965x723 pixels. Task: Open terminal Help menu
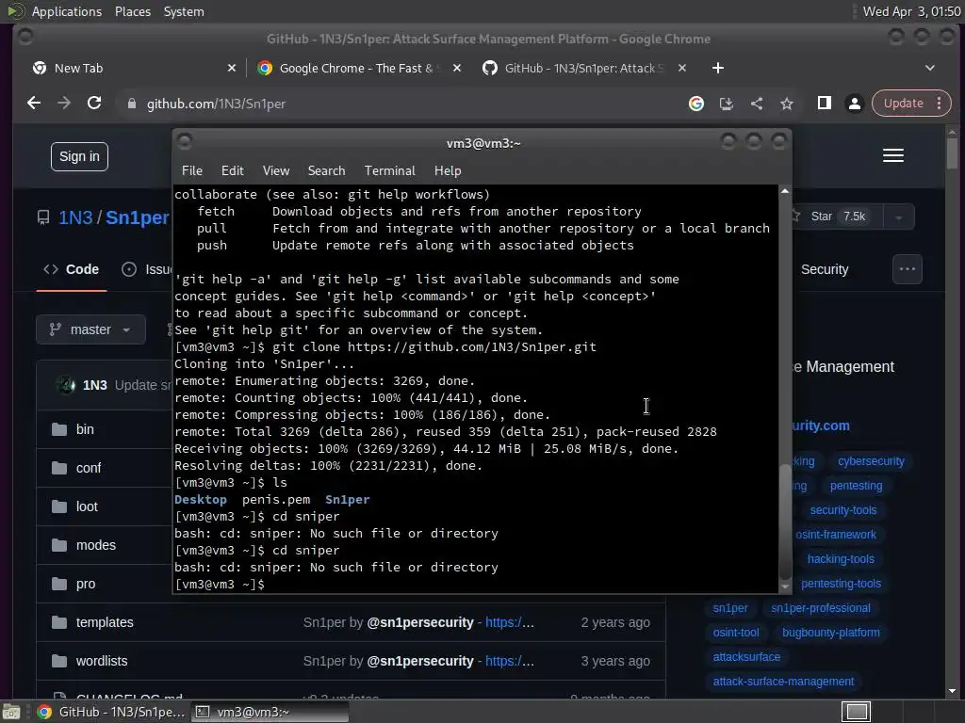[x=448, y=171]
